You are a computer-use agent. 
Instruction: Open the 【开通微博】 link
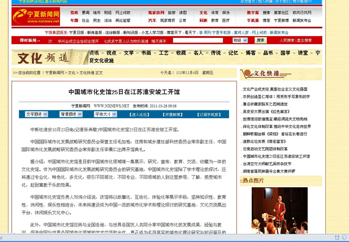173,115
